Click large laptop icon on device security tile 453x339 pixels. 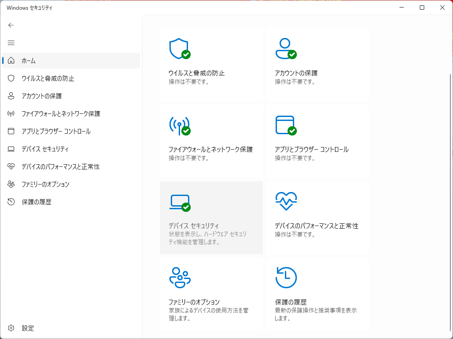[180, 203]
